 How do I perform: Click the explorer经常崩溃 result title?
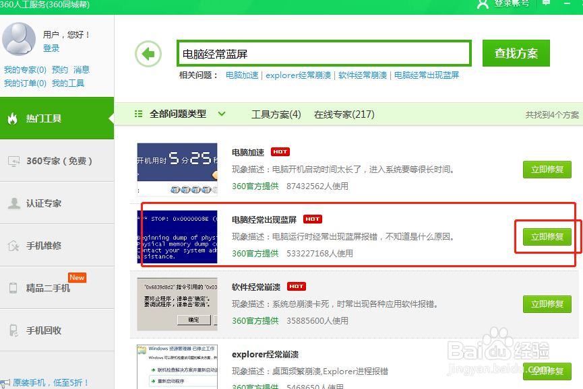tap(265, 355)
